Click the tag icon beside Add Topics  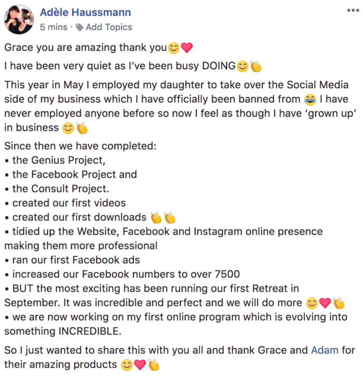pos(80,28)
